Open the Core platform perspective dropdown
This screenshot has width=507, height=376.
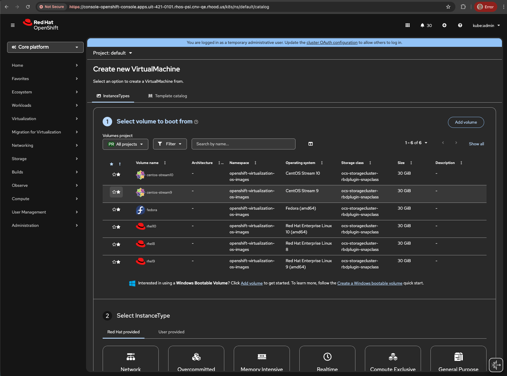point(45,47)
